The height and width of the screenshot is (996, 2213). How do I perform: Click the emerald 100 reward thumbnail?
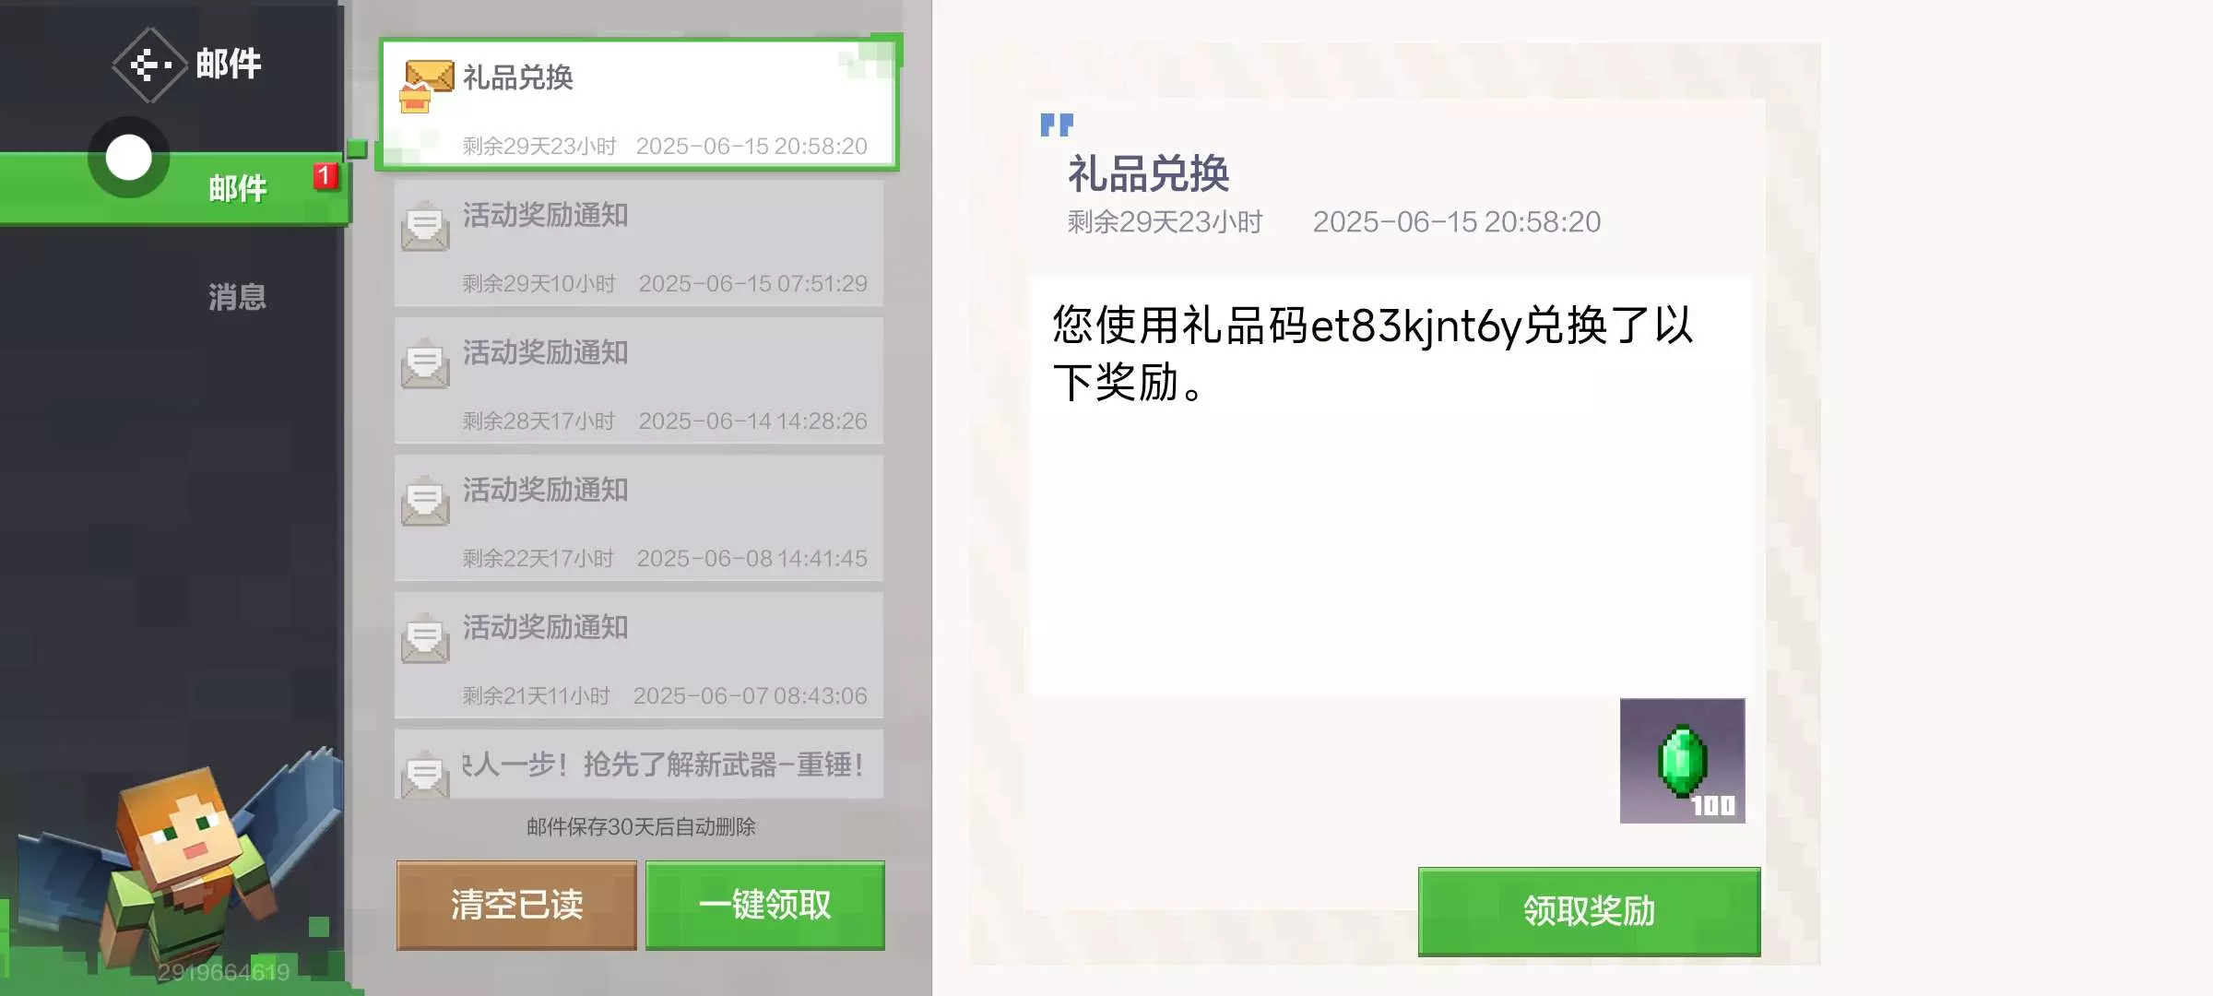coord(1682,761)
